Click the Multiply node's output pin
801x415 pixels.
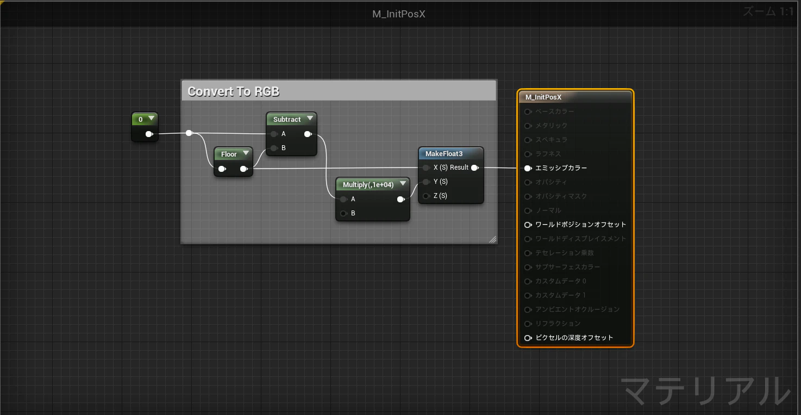[x=401, y=199]
